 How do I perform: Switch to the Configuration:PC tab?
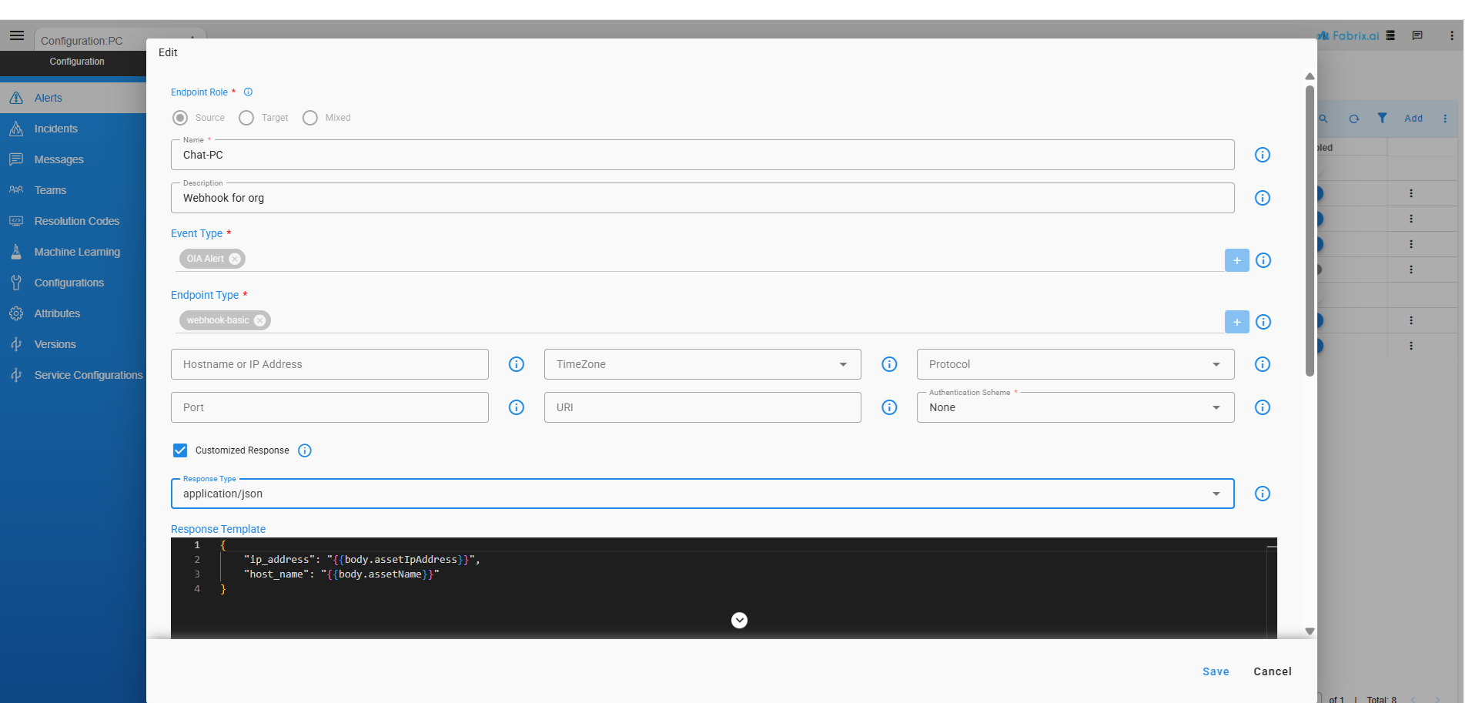[x=82, y=41]
